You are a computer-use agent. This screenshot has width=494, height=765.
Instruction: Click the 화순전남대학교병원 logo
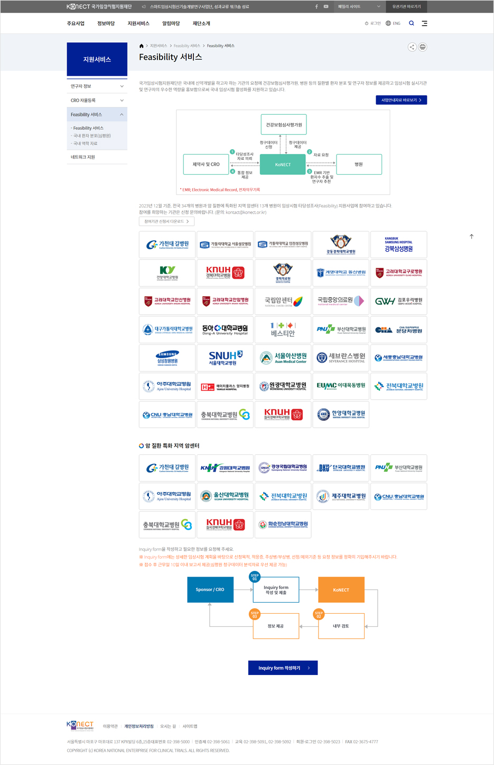click(x=283, y=524)
